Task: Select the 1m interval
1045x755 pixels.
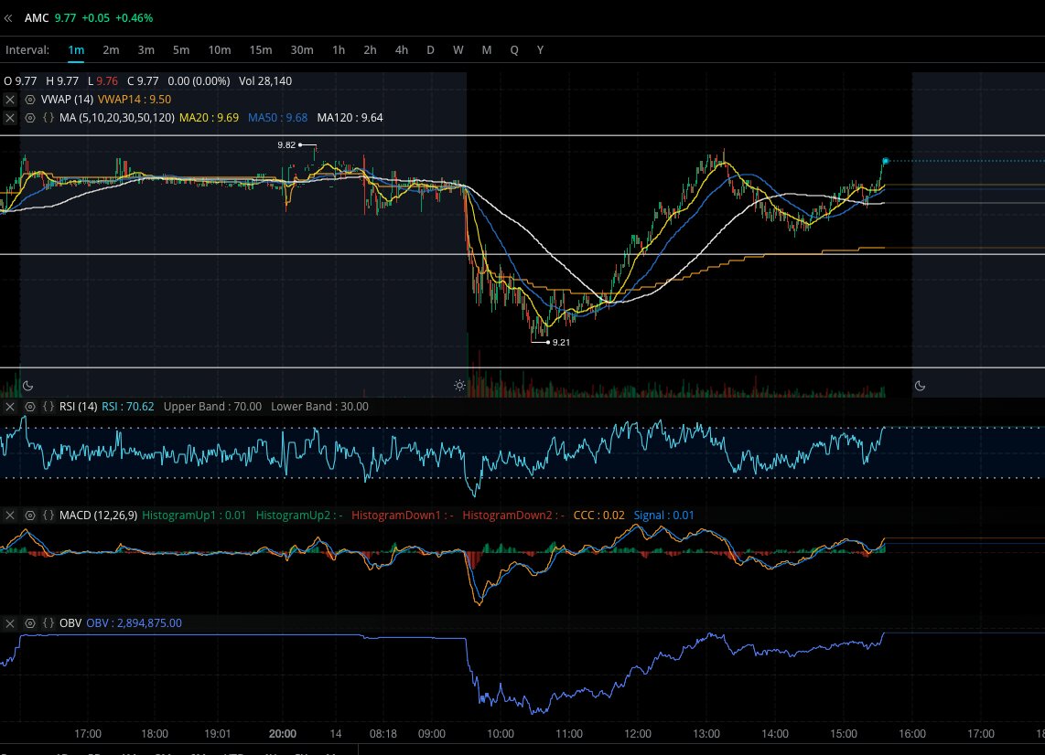Action: [x=76, y=50]
